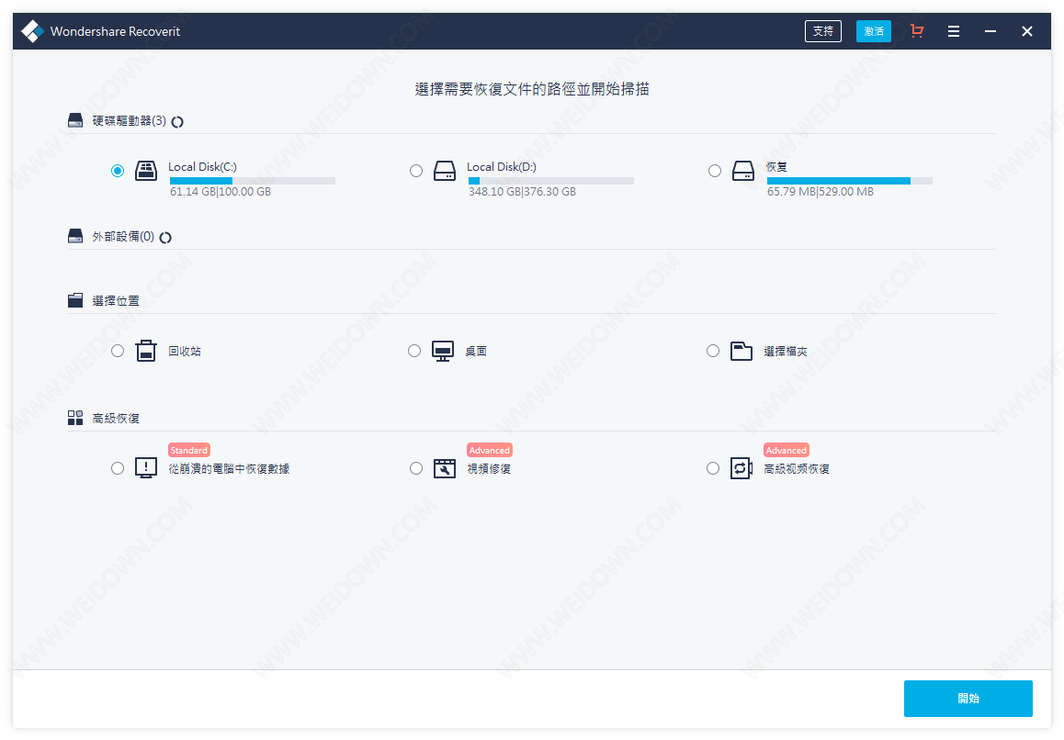Click the crashed computer recovery icon
The image size is (1064, 740).
tap(146, 468)
